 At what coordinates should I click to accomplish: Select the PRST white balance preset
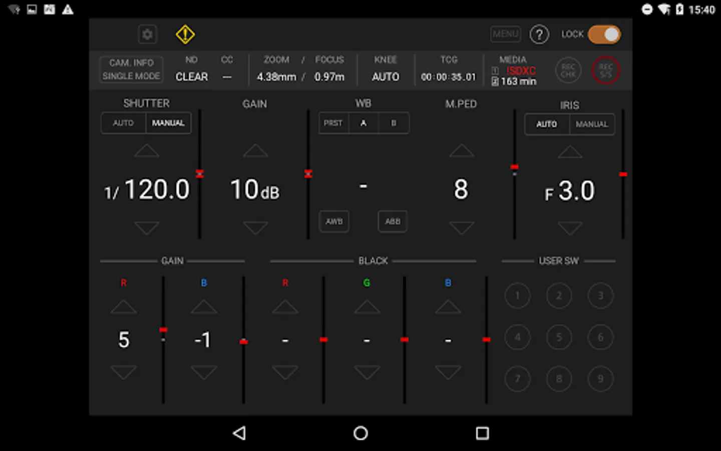coord(333,123)
